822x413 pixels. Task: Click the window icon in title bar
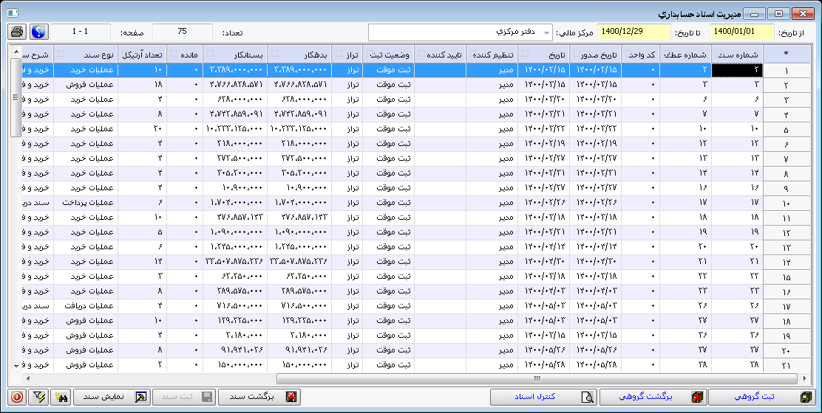(12, 14)
